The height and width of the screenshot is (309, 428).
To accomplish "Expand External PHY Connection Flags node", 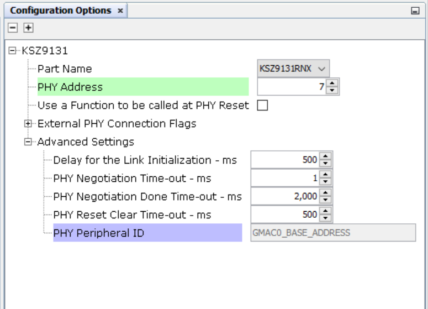I will pos(28,124).
